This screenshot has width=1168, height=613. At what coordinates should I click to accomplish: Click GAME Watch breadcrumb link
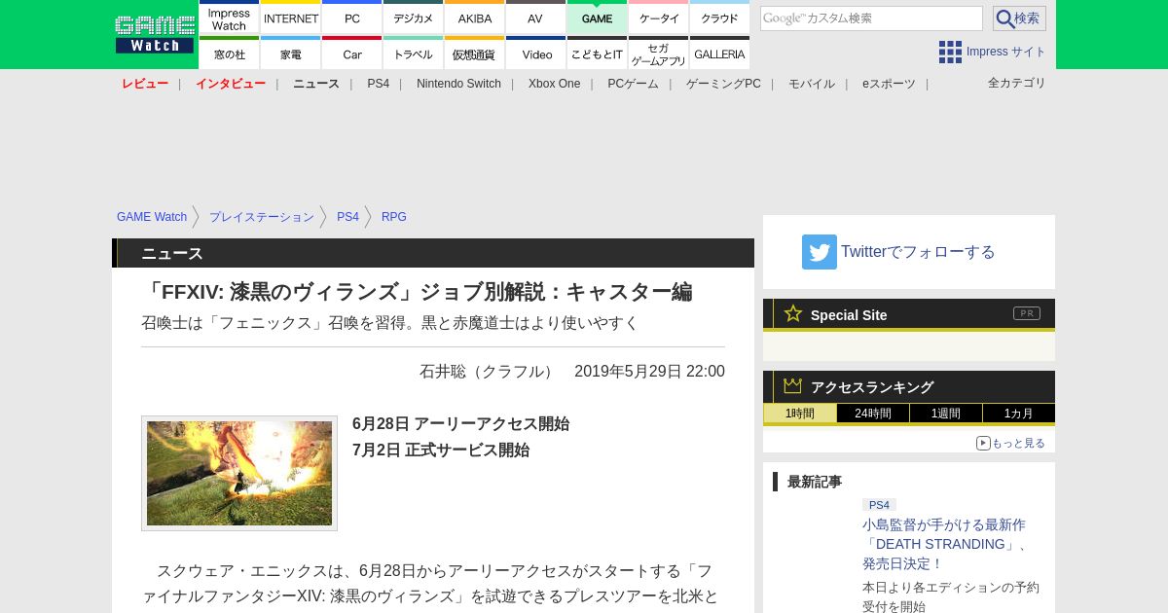point(152,217)
